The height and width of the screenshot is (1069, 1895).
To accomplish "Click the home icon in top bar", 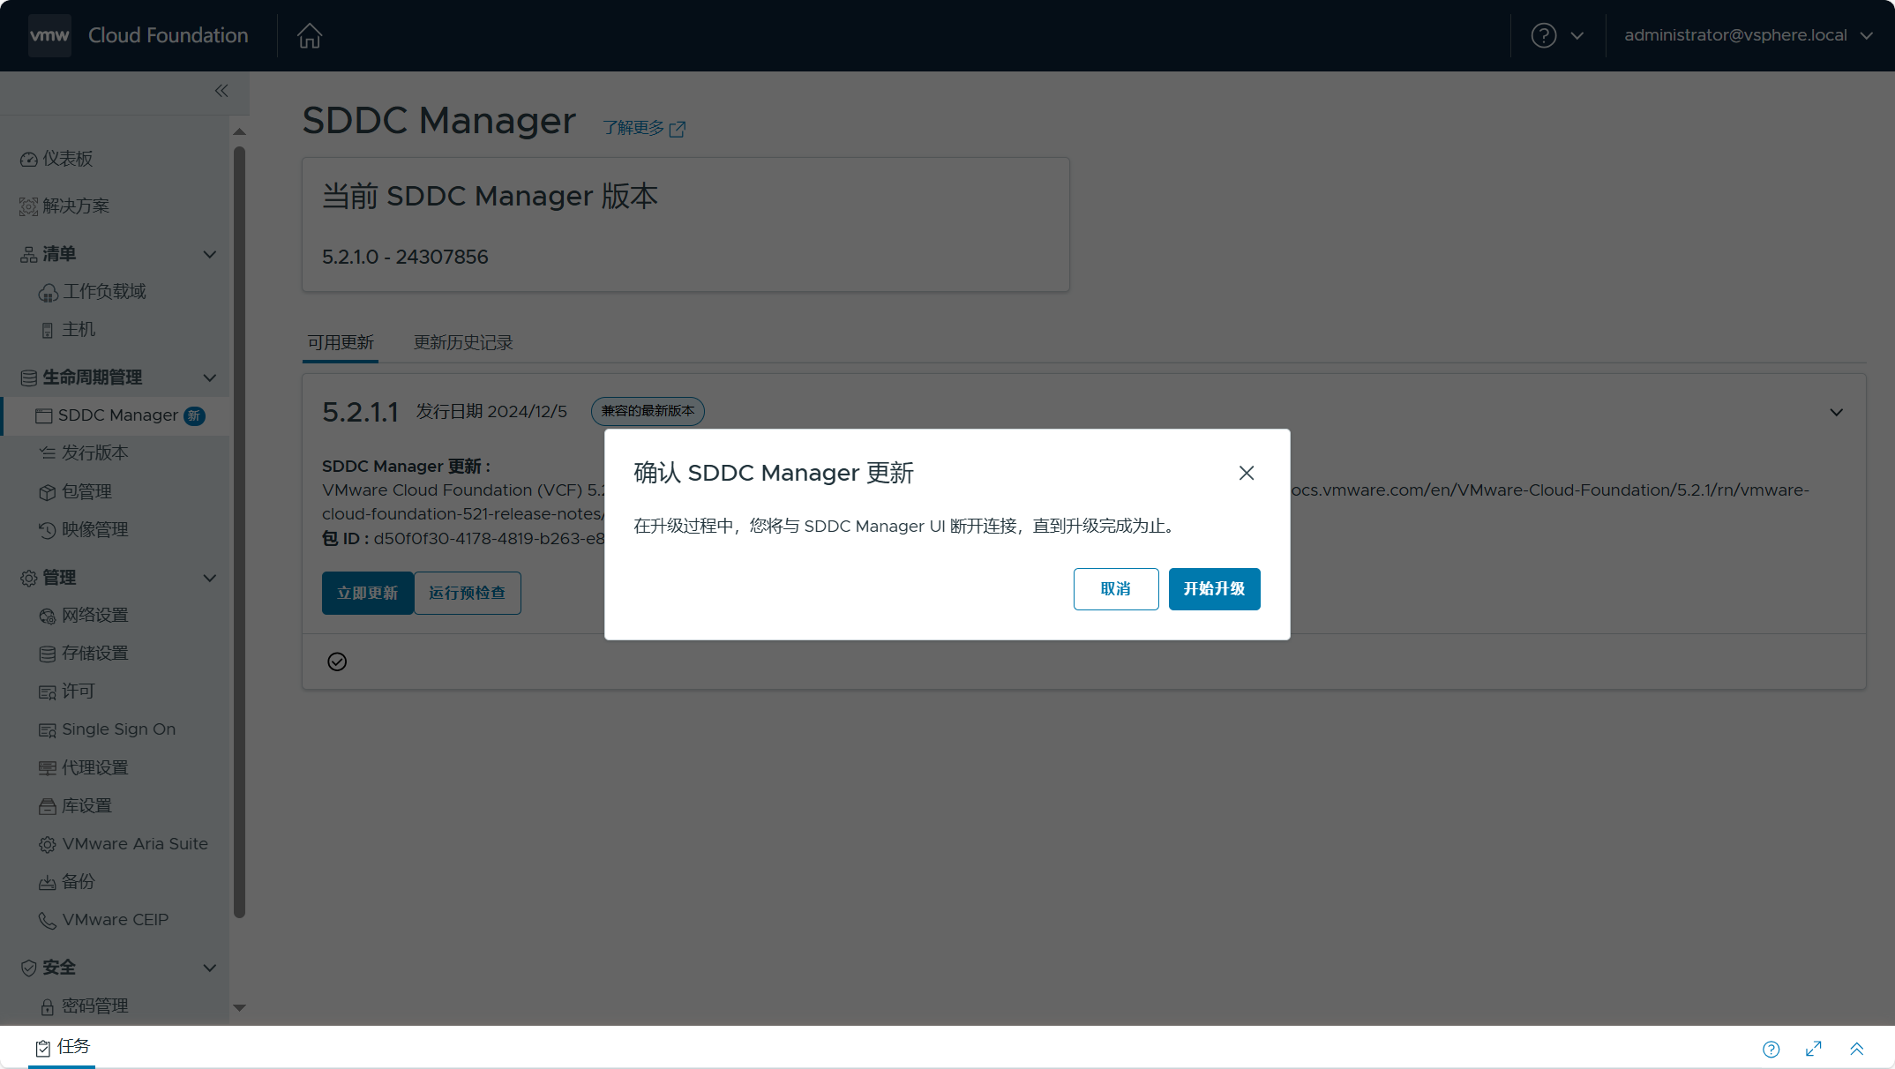I will (310, 35).
